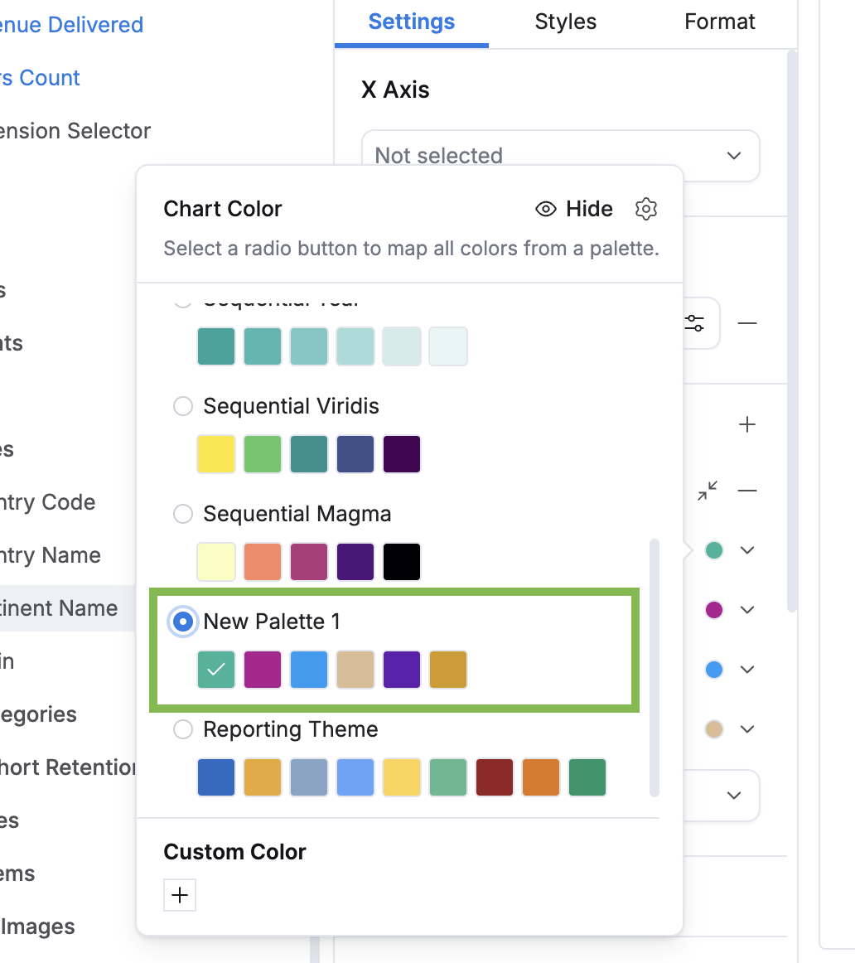Add a Custom Color with the plus icon

179,895
